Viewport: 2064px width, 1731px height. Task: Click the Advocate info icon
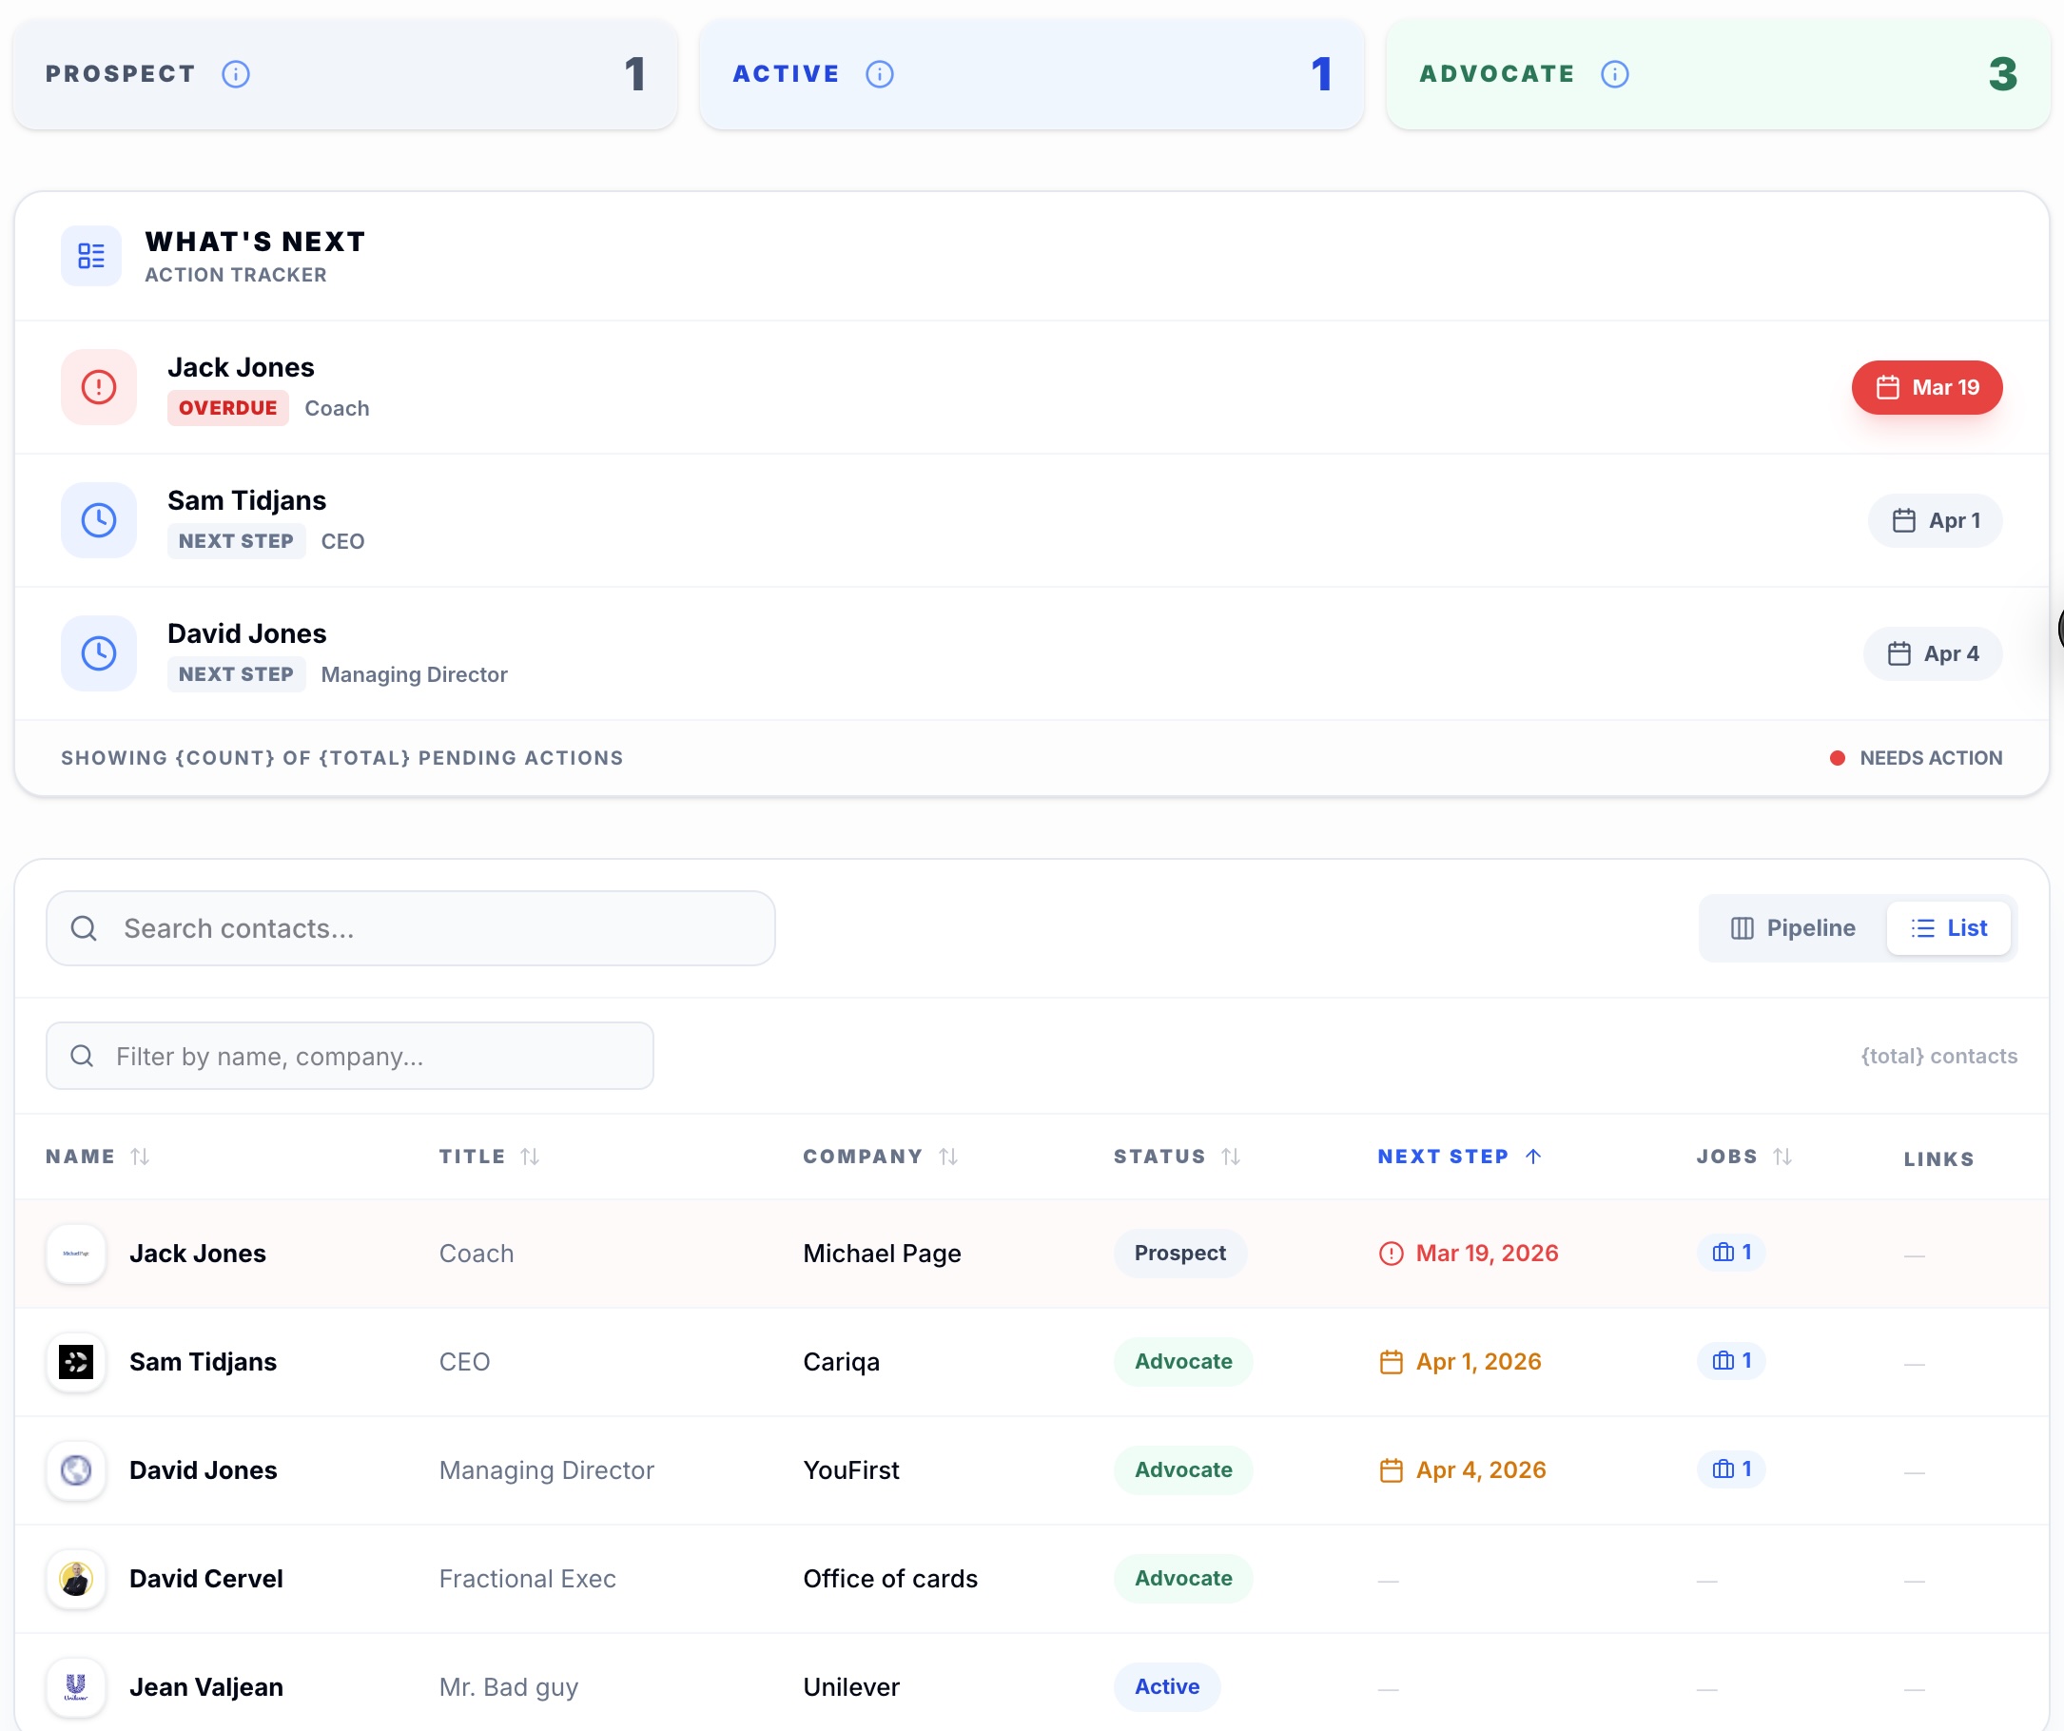(x=1615, y=74)
